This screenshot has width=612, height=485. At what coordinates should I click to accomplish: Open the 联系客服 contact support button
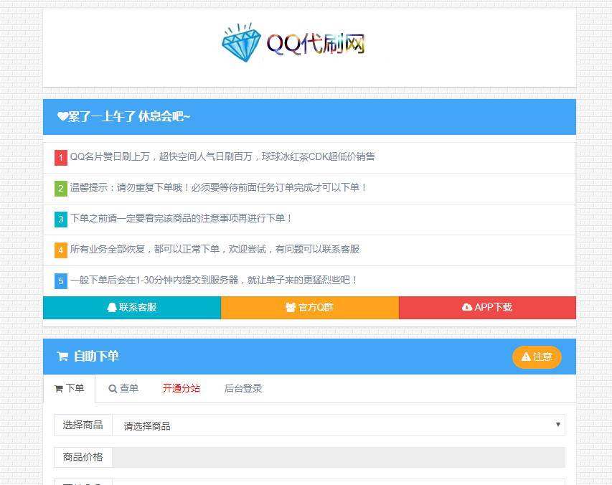(132, 308)
